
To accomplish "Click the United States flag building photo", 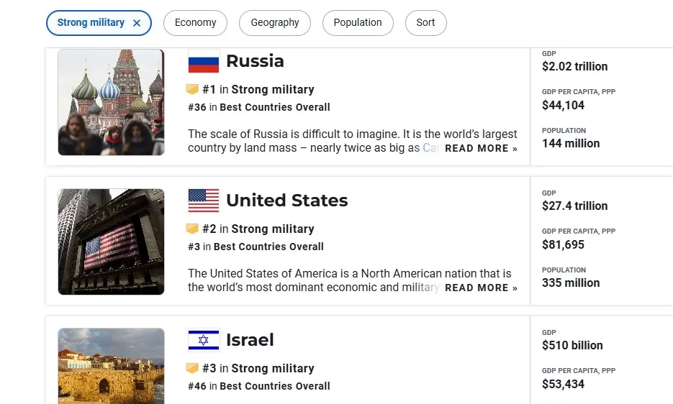I will [111, 242].
